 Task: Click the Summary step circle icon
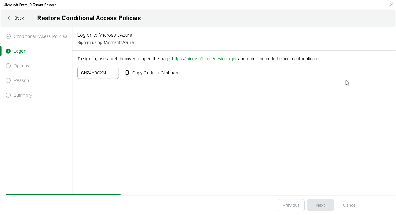[8, 95]
